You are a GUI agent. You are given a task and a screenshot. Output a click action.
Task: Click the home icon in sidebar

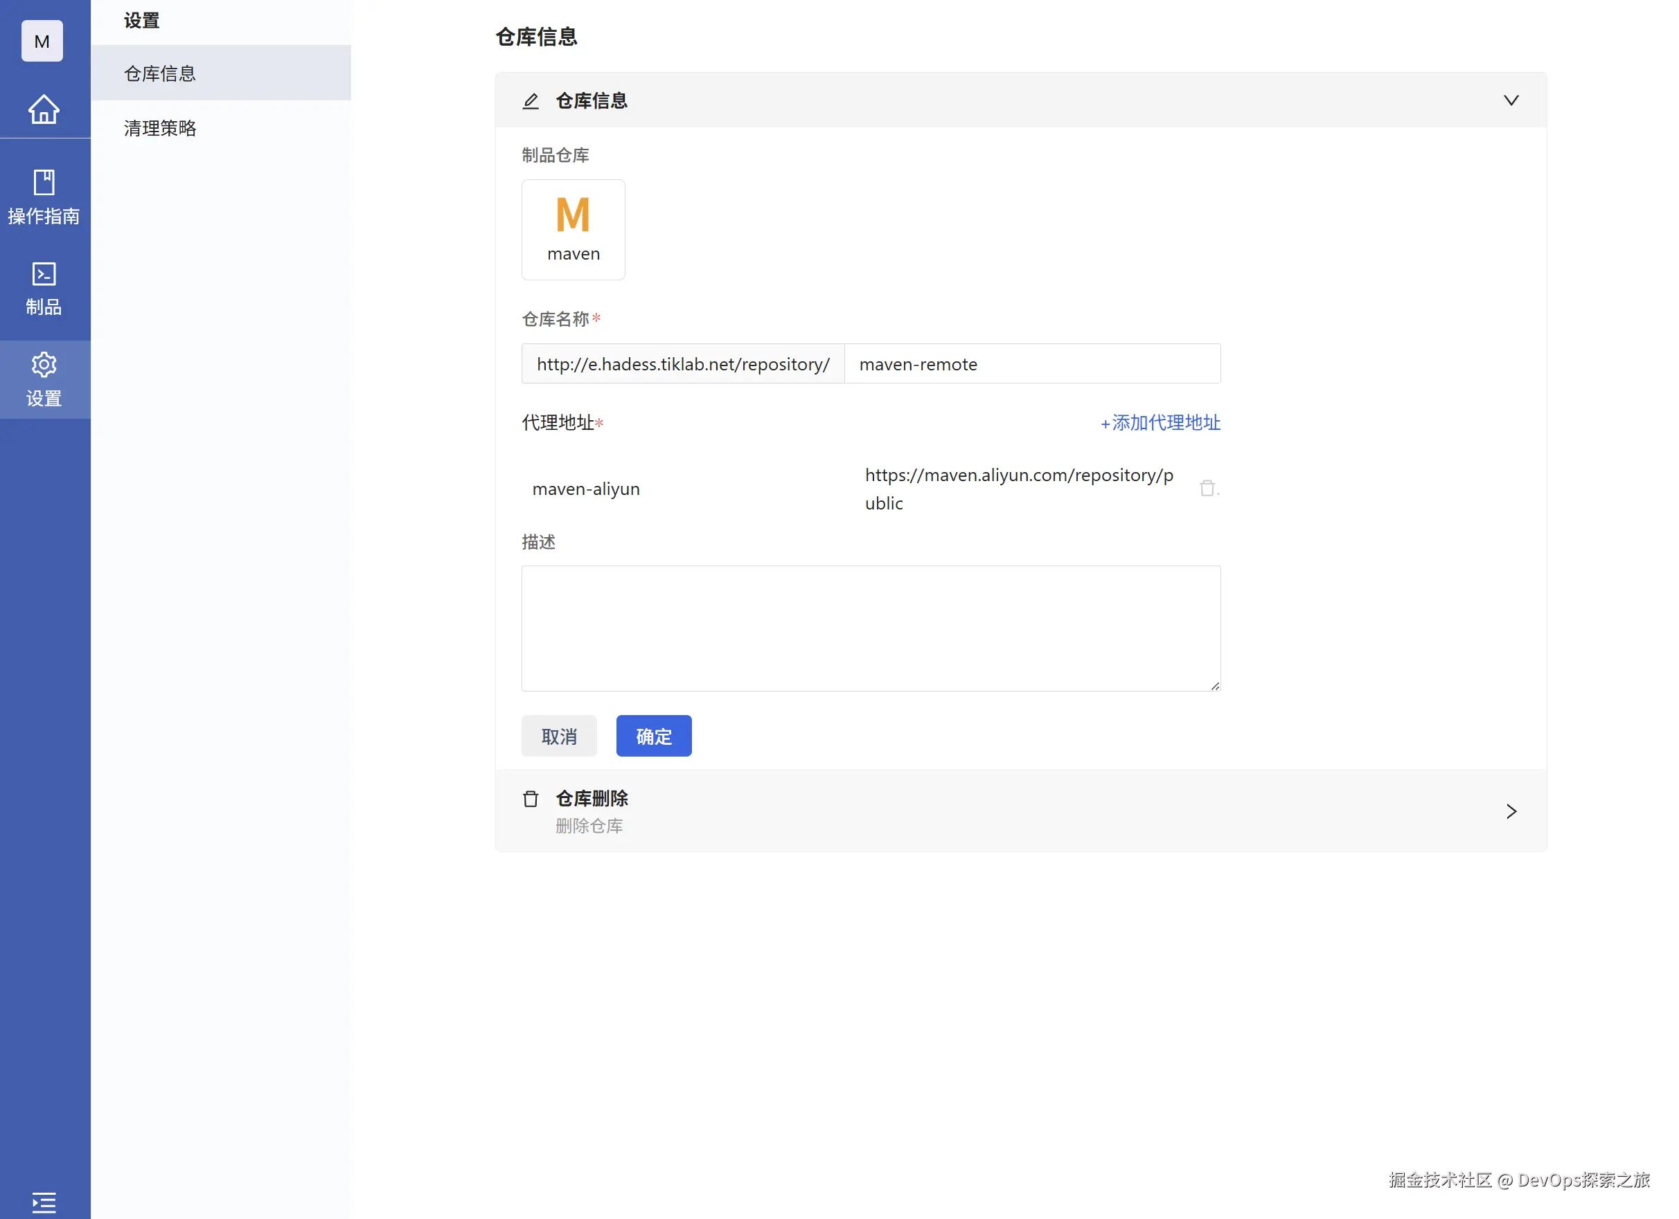[44, 109]
